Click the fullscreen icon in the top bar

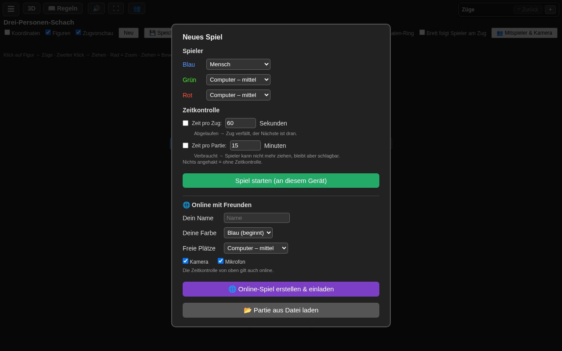click(116, 8)
